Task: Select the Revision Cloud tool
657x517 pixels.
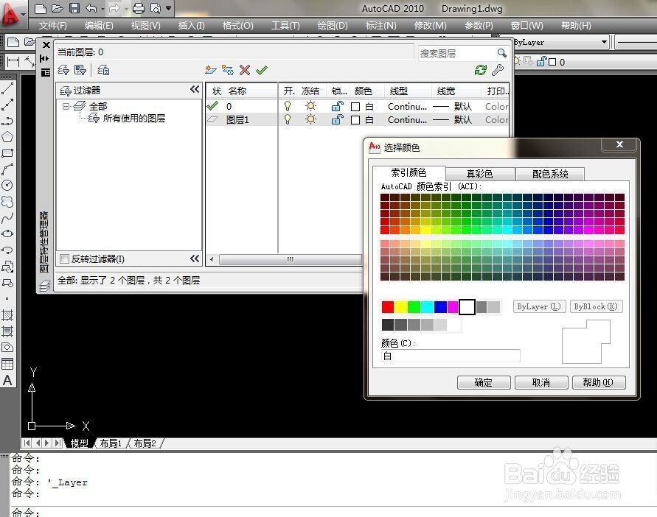Action: (x=7, y=202)
